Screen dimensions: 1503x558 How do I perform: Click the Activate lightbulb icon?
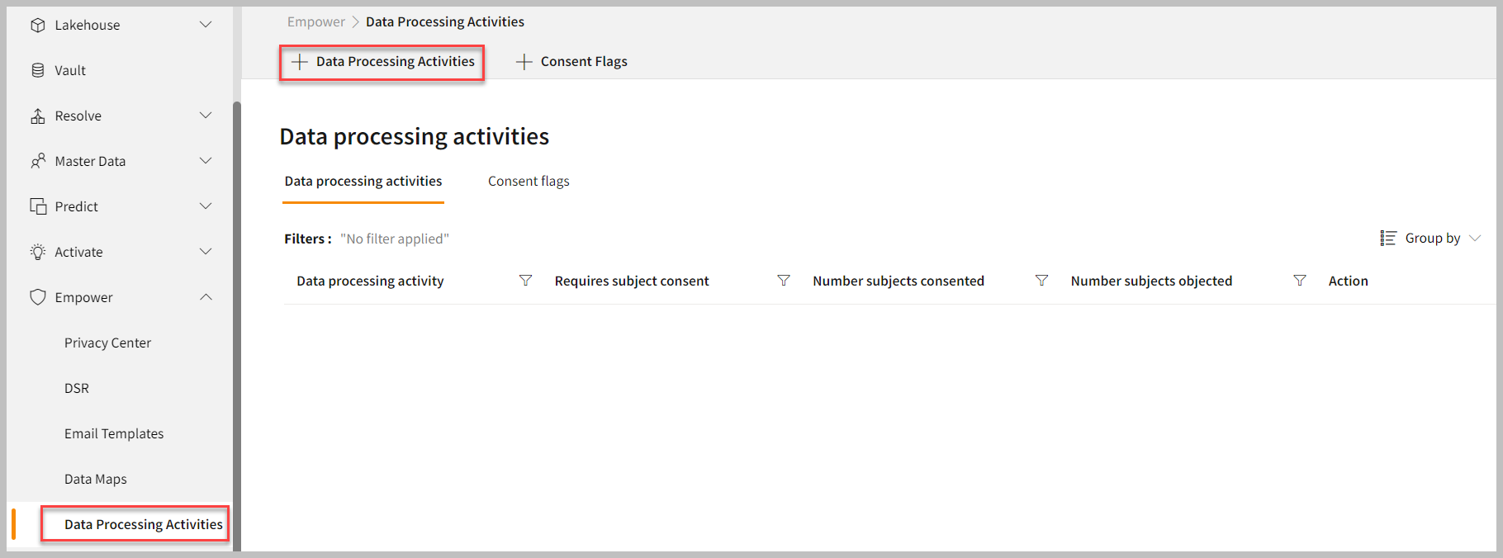coord(38,252)
